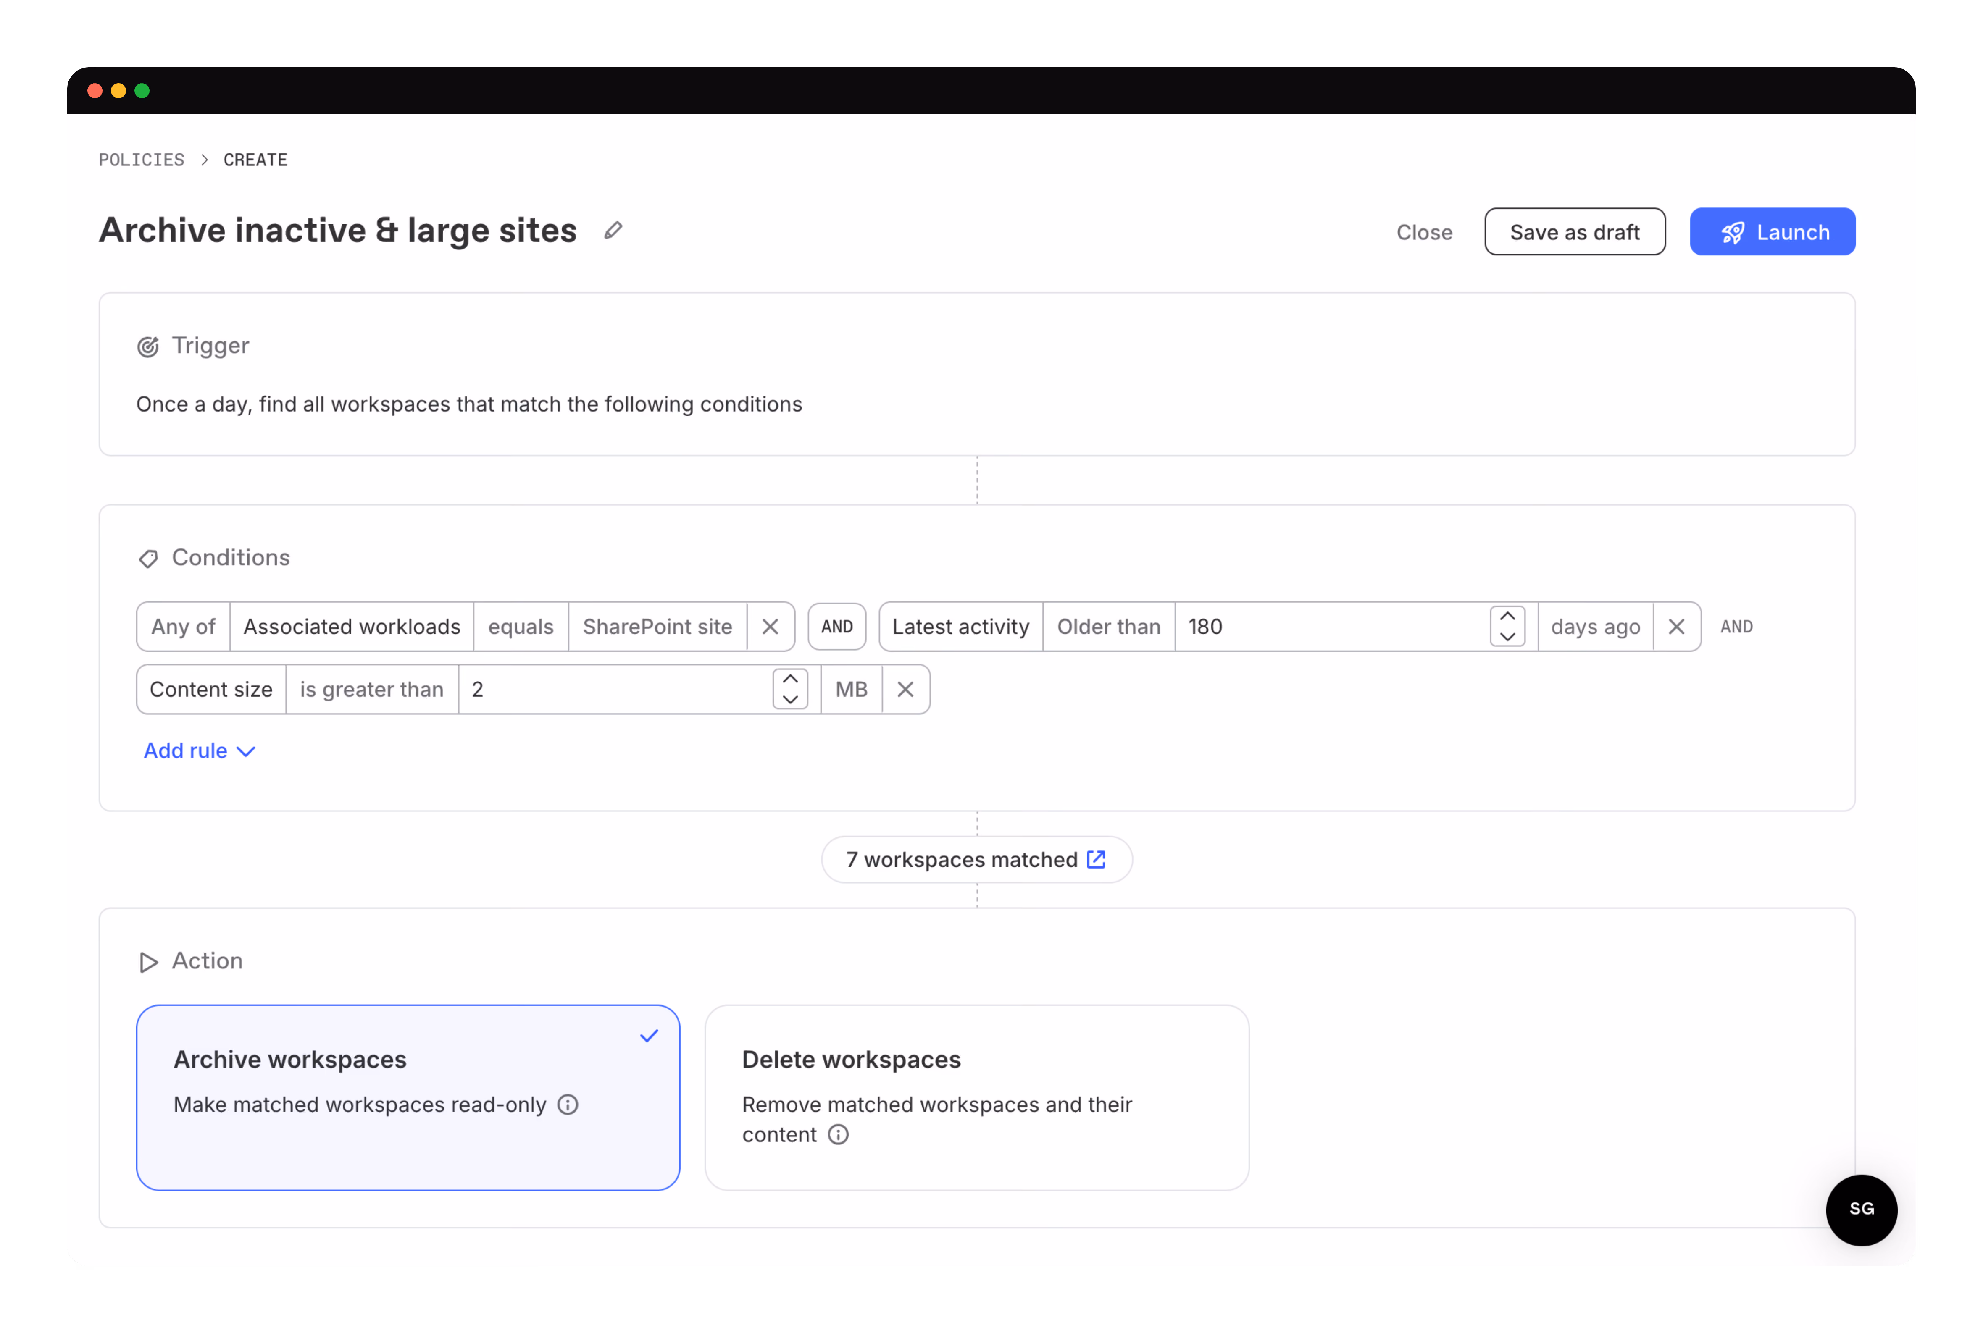The image size is (1983, 1333).
Task: Open the SharePoint site value dropdown
Action: coord(657,627)
